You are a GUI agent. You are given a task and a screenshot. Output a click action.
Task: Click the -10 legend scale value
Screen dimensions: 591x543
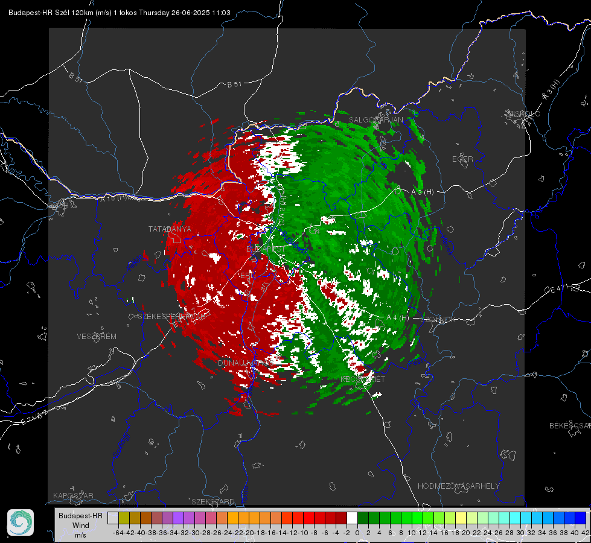[x=302, y=533]
